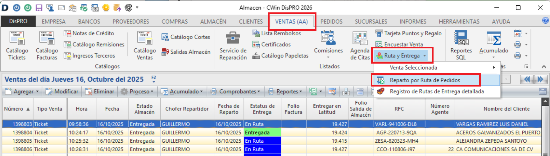Screen dimensions: 550x156
Task: Open Agenda de Citas
Action: pos(360,46)
